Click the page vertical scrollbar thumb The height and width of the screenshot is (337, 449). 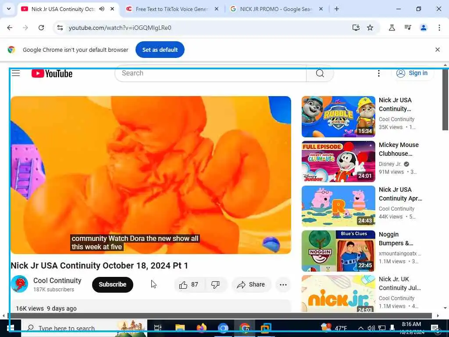pyautogui.click(x=445, y=99)
